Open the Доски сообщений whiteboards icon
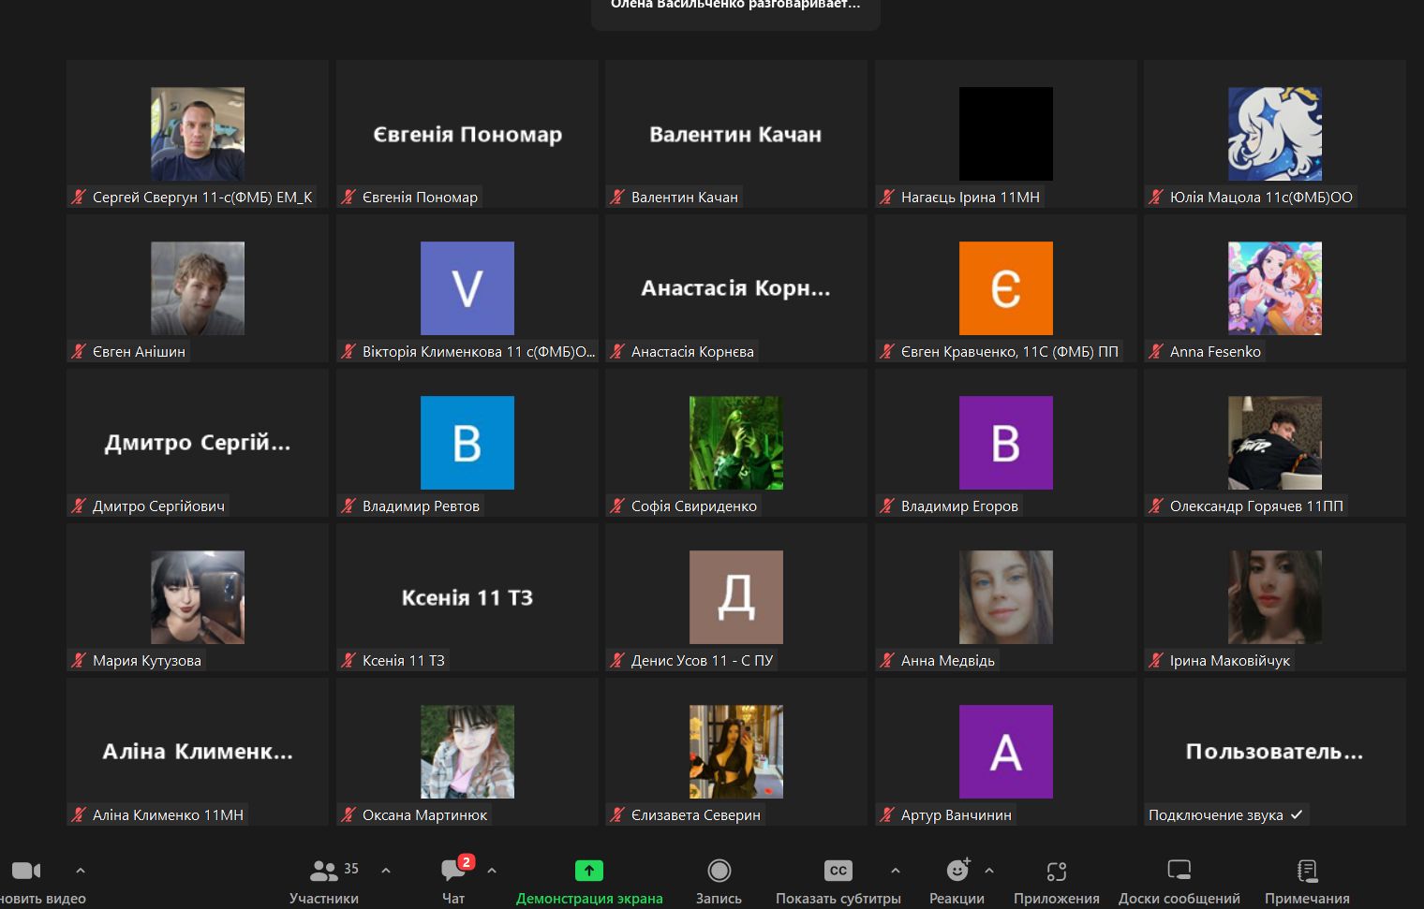Screen dimensions: 1424x909 pos(1179,871)
